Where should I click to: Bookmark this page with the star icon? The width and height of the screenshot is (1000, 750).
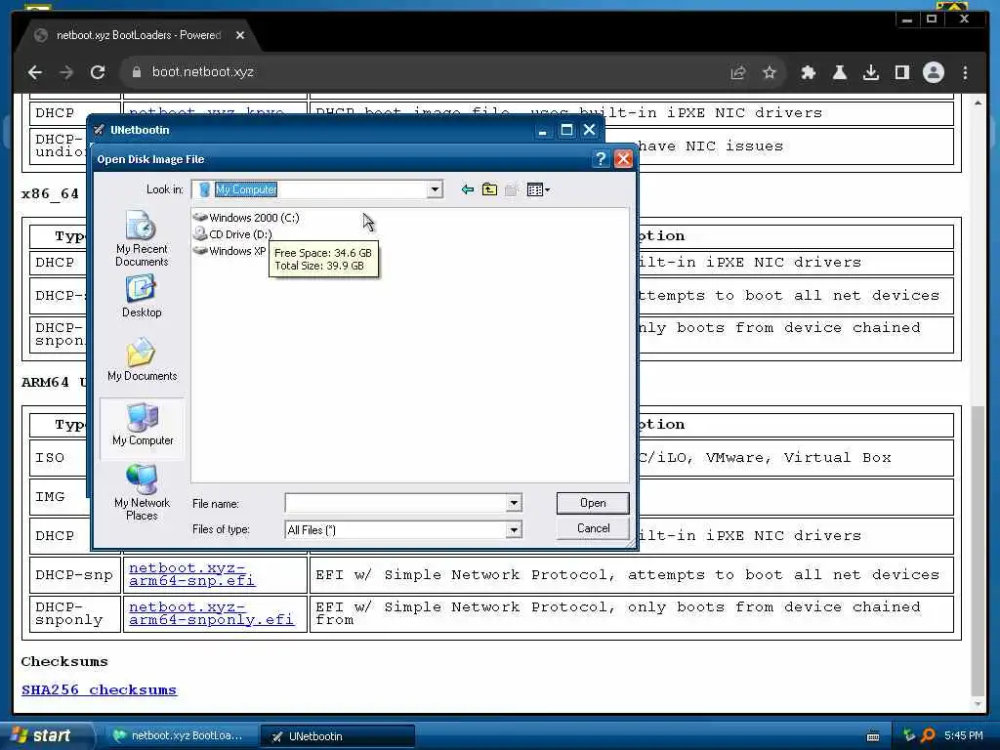coord(770,72)
